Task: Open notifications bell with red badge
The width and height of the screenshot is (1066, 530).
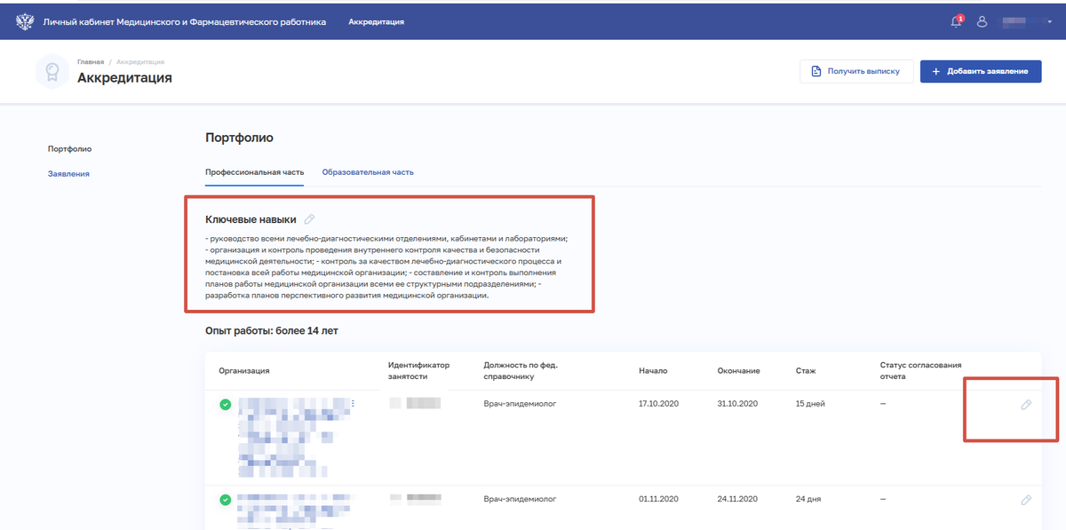Action: [x=957, y=21]
